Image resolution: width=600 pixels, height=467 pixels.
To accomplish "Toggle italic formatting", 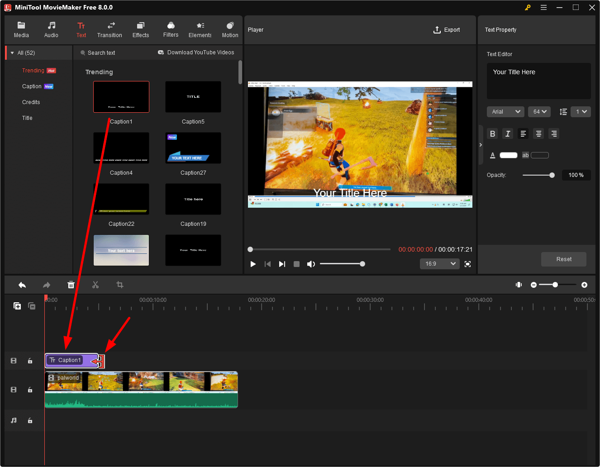I will (508, 133).
